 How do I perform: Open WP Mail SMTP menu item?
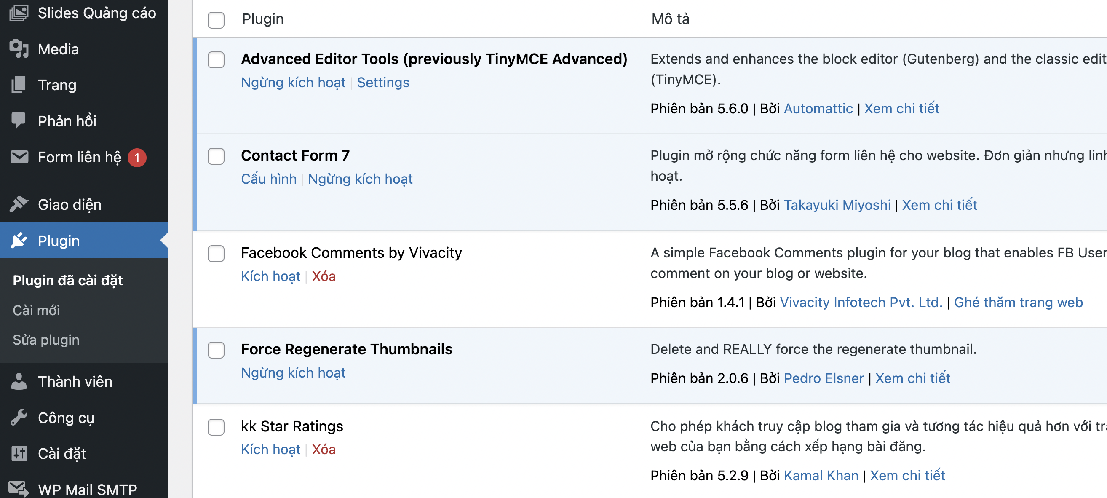(87, 490)
